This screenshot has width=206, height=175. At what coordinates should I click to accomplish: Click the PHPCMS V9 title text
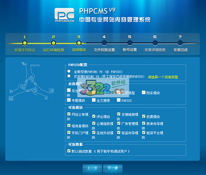98,11
